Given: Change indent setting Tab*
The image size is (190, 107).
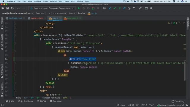Looking at the screenshot, I should click(x=151, y=105).
